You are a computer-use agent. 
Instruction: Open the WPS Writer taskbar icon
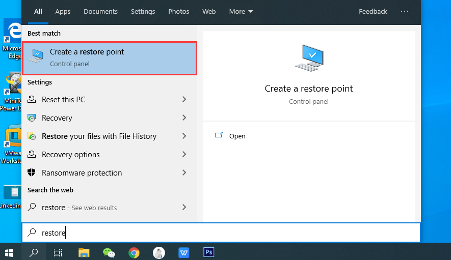click(183, 253)
